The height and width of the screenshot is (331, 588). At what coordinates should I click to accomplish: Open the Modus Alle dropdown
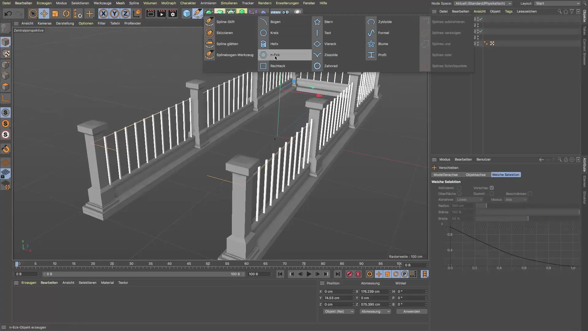[x=516, y=200]
